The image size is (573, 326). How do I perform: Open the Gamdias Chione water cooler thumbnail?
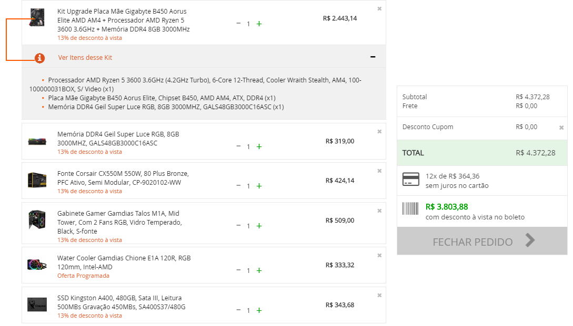tap(37, 265)
